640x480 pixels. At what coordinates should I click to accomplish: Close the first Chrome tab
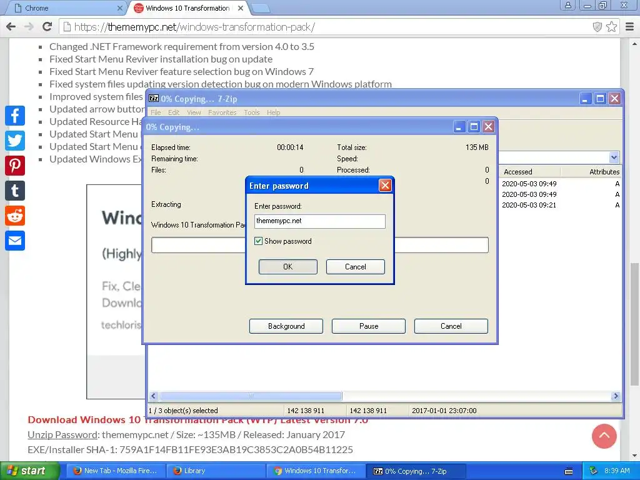point(119,8)
